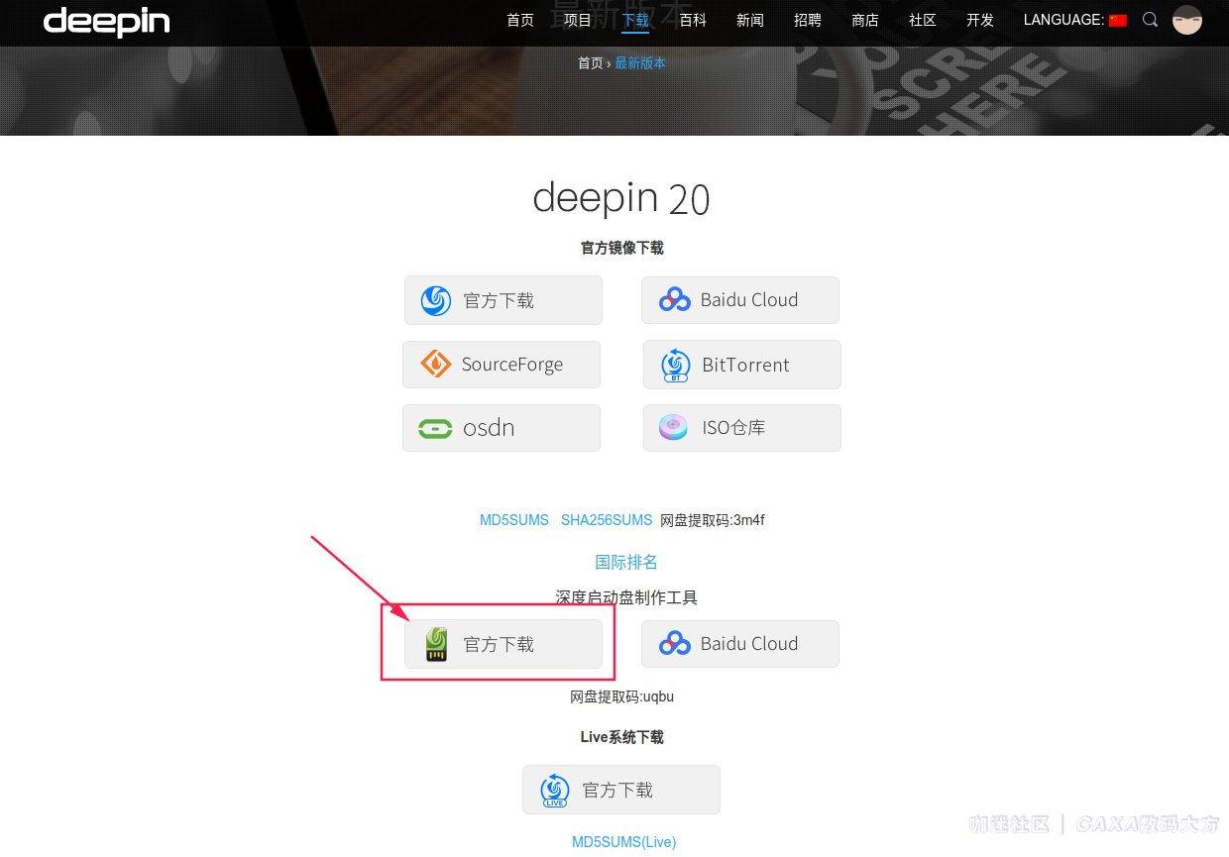1229x857 pixels.
Task: Click the user avatar in top bar
Action: pos(1186,20)
